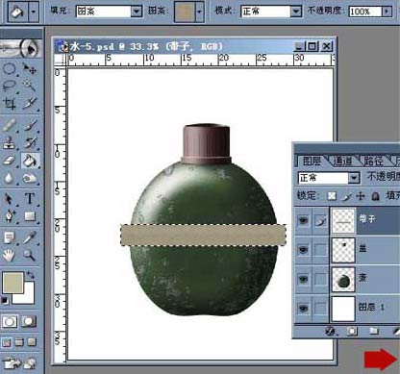Viewport: 400px width, 374px height.
Task: Click the red next arrow button
Action: coord(380,359)
